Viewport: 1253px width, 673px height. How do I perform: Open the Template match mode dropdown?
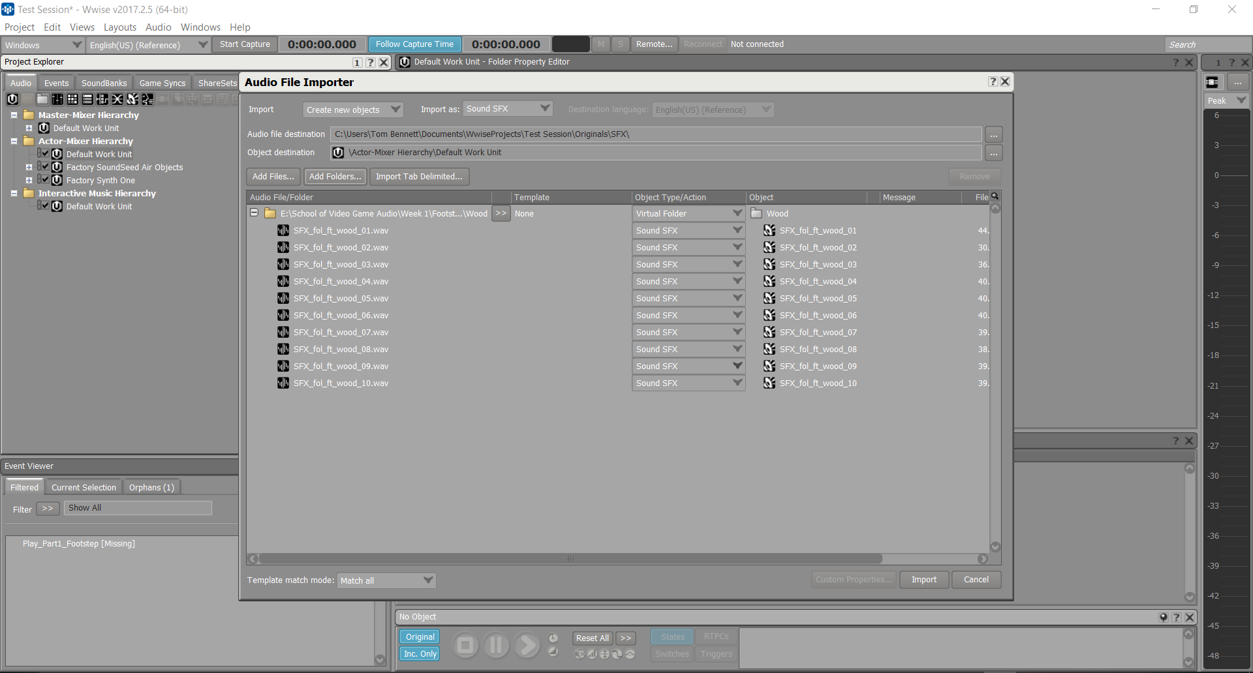[x=386, y=580]
